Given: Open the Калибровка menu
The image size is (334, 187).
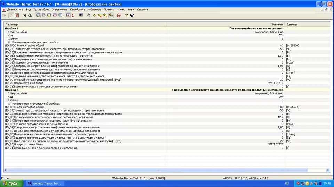Looking at the screenshot, I should 77,10.
